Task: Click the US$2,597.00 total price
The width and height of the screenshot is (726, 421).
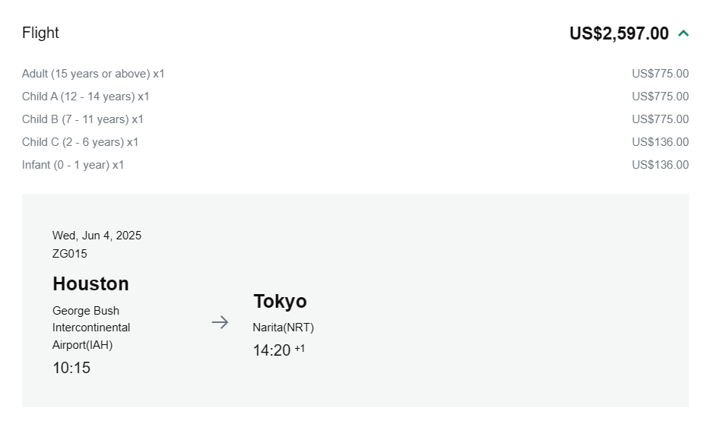Action: tap(619, 33)
